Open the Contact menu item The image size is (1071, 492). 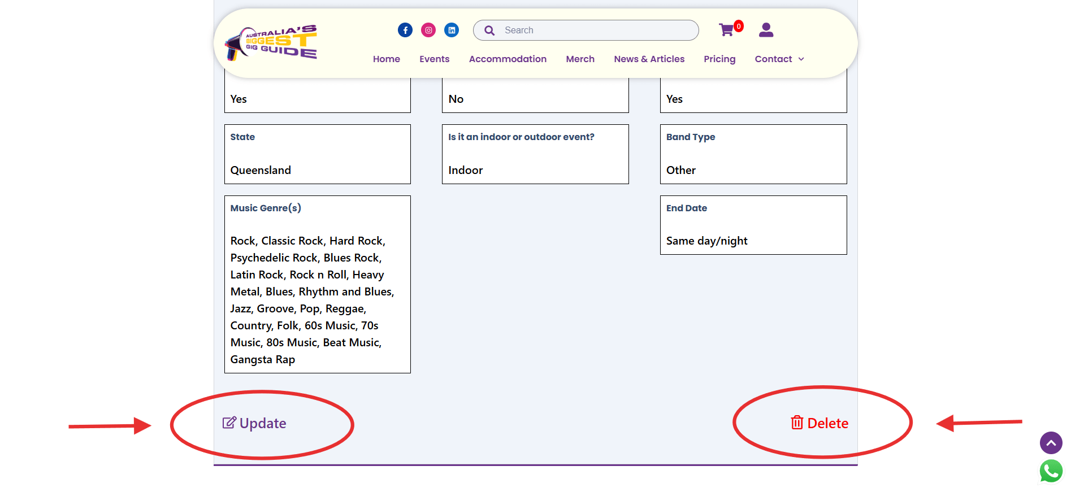point(773,59)
